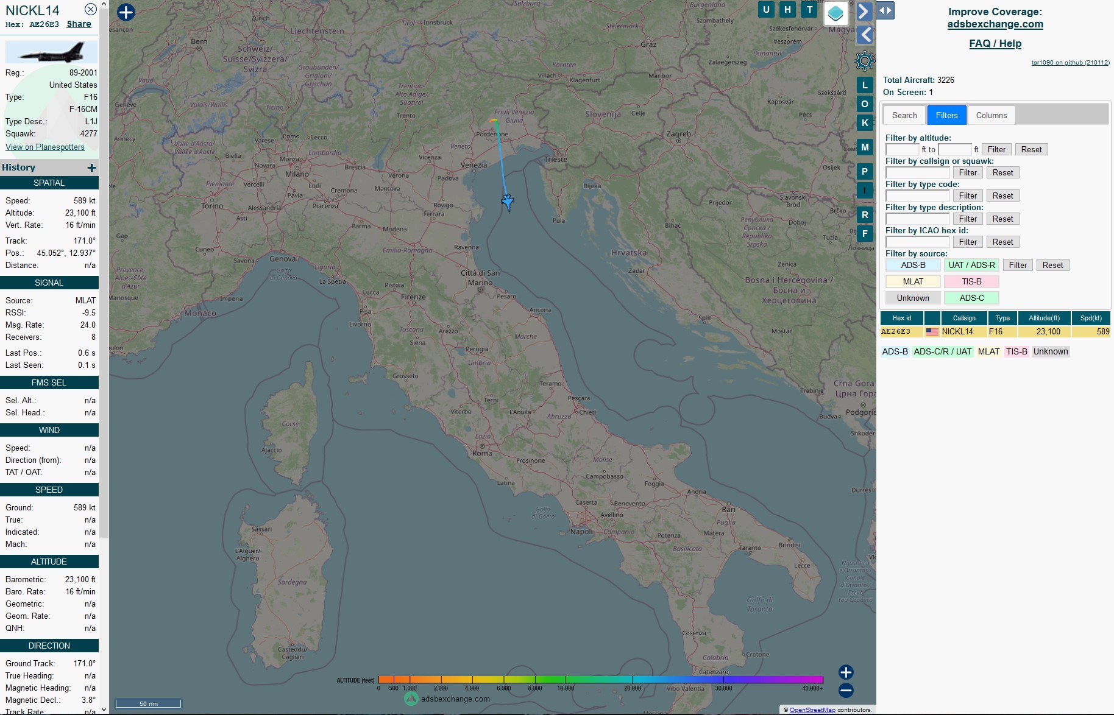This screenshot has height=715, width=1114.
Task: Switch to the Columns tab
Action: point(992,115)
